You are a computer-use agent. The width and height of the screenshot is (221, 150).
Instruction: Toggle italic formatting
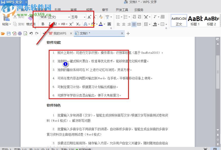49,24
